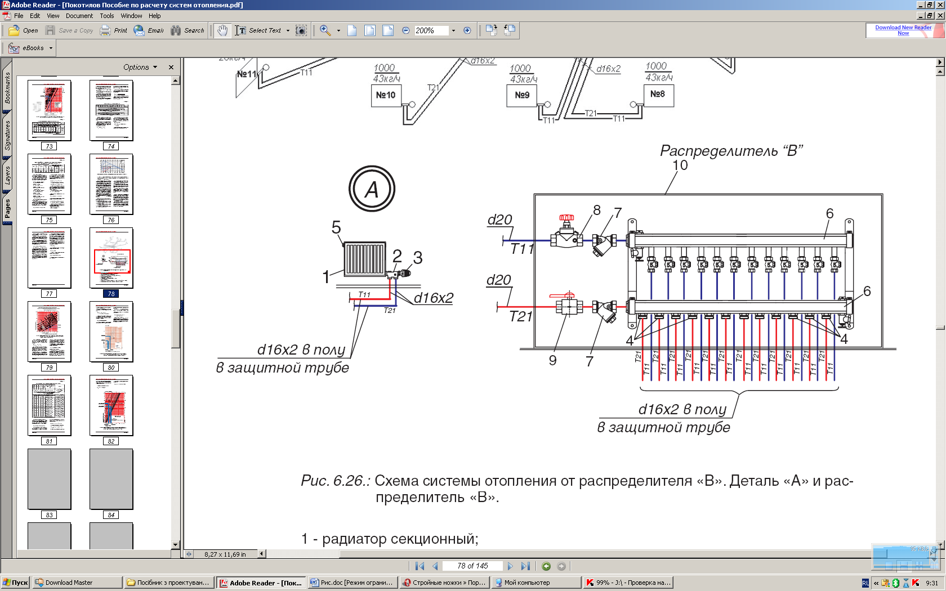This screenshot has width=946, height=591.
Task: Click the RU language indicator in tray
Action: 865,583
